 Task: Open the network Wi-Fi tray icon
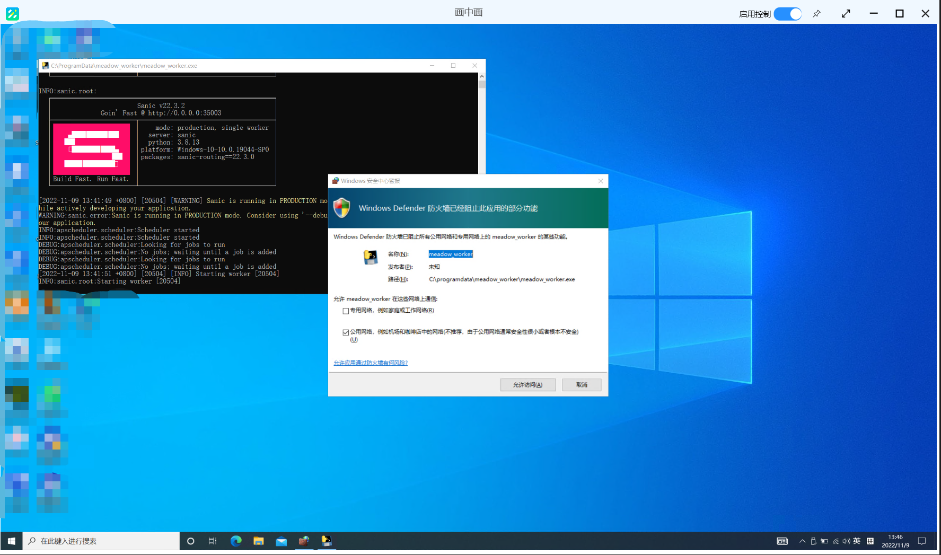click(x=836, y=541)
